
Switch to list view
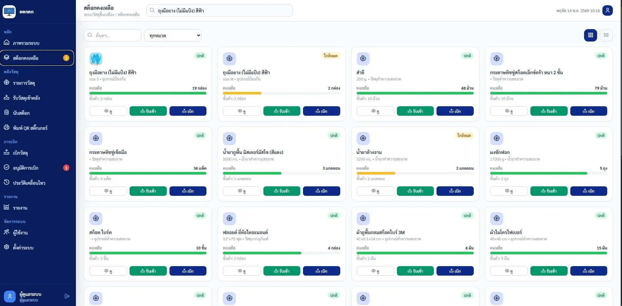coord(606,35)
